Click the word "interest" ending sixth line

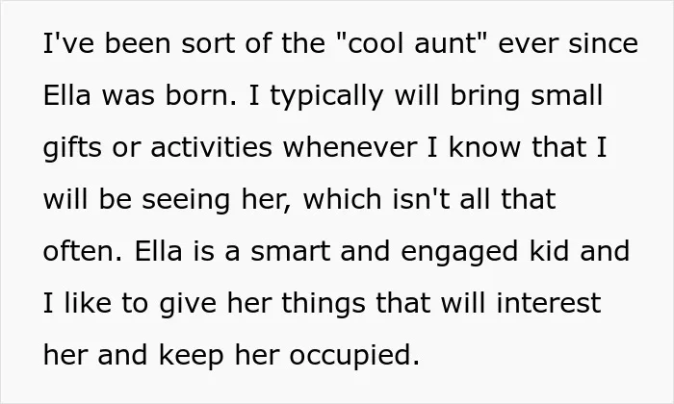[549, 303]
